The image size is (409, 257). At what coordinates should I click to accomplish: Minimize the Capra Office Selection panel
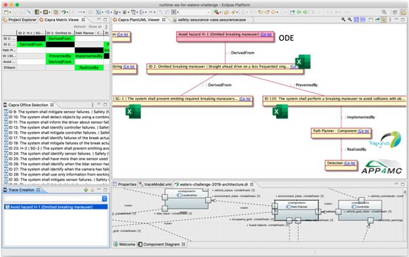99,105
